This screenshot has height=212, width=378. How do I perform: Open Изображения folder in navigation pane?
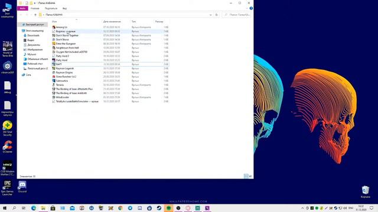tap(33, 49)
